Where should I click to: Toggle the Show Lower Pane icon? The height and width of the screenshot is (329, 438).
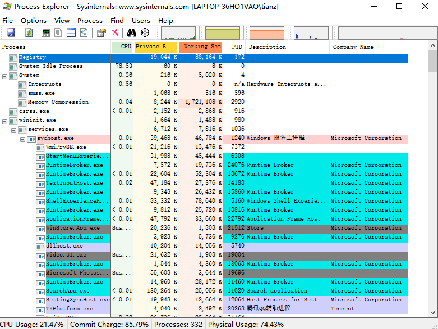71,33
